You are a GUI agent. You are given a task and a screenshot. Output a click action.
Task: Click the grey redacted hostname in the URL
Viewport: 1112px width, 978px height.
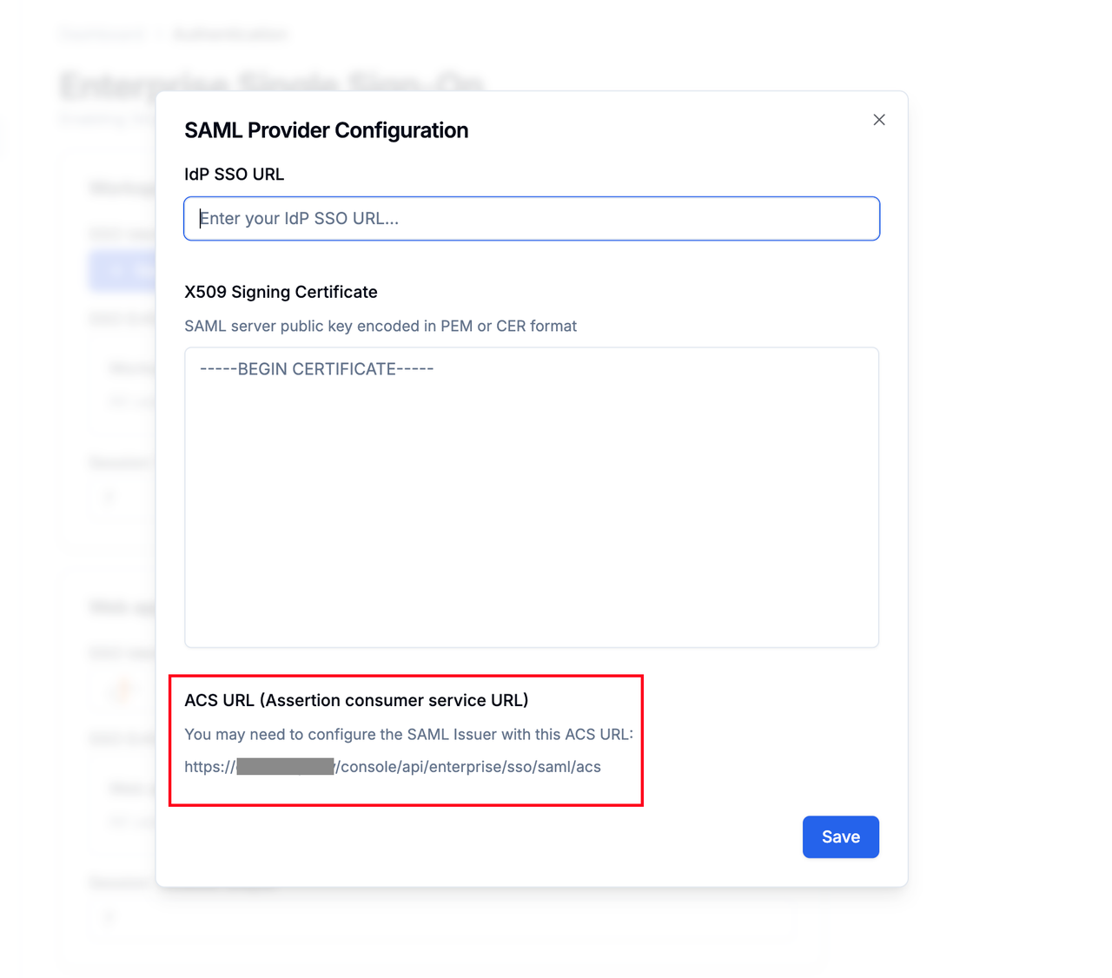click(x=285, y=766)
